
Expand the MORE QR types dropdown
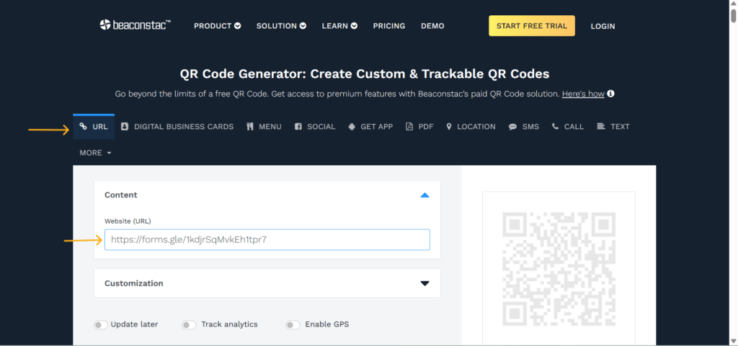pos(96,153)
